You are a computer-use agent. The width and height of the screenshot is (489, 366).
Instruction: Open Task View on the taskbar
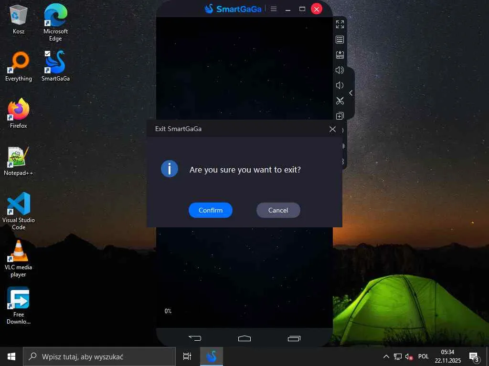(x=187, y=356)
